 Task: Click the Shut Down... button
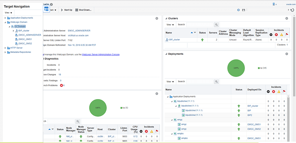point(83,10)
